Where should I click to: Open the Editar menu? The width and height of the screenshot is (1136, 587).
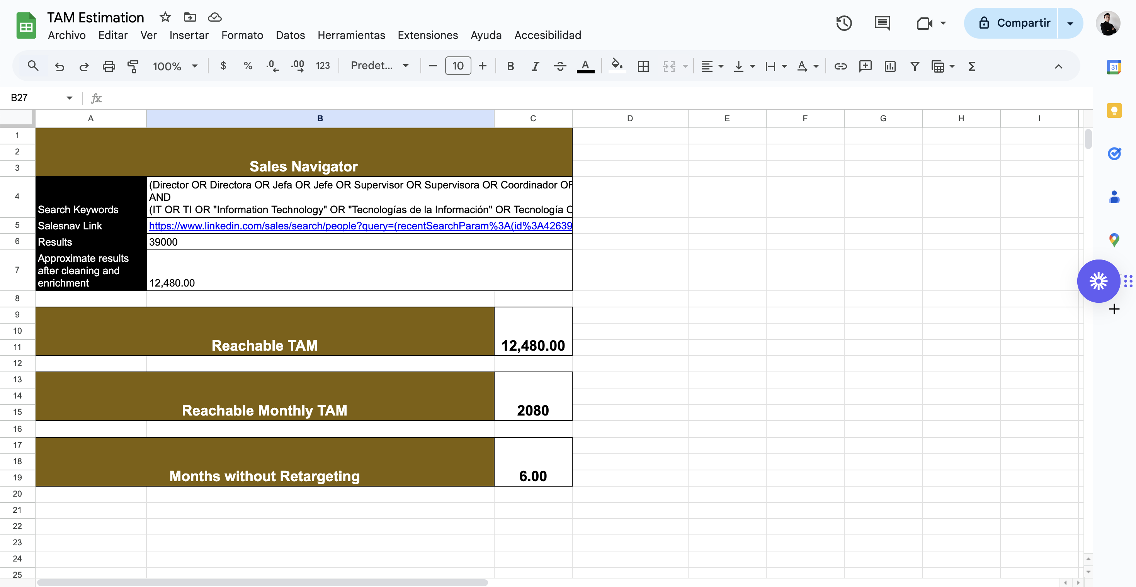coord(113,35)
